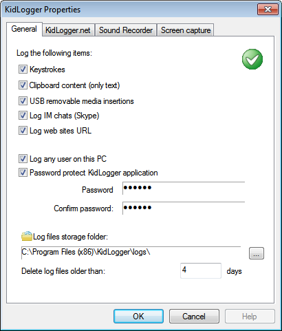This screenshot has width=282, height=331.
Task: Select the General tab
Action: [24, 29]
